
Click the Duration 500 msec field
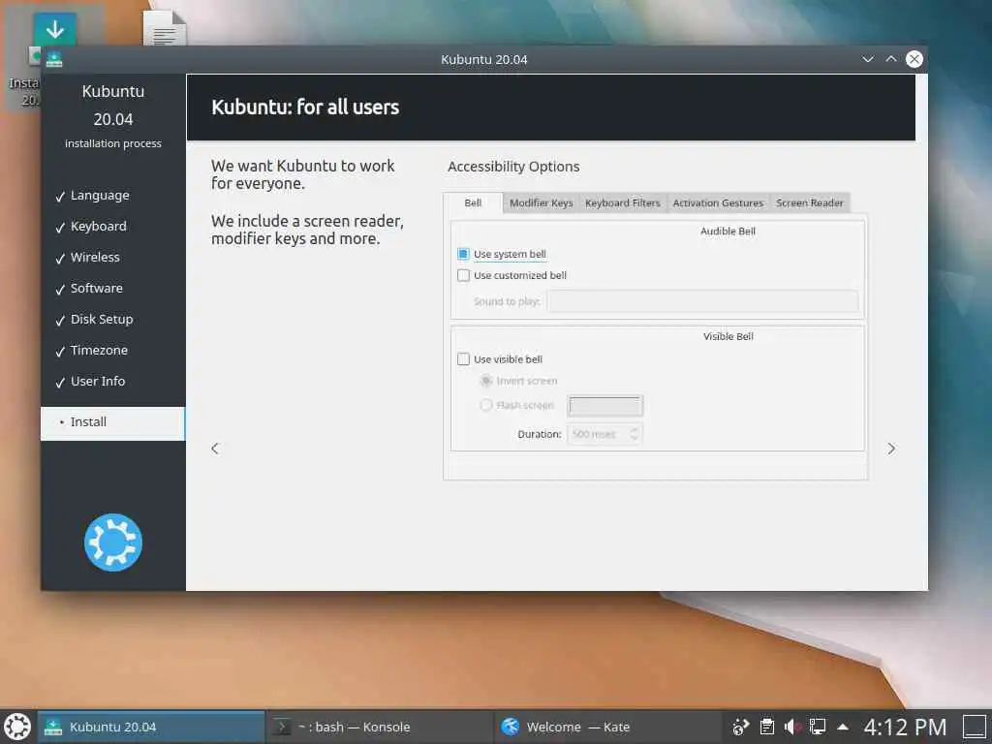click(x=604, y=434)
